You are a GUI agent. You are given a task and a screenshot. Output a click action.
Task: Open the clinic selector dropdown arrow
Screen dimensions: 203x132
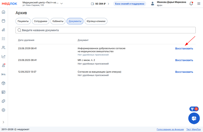point(62,4)
